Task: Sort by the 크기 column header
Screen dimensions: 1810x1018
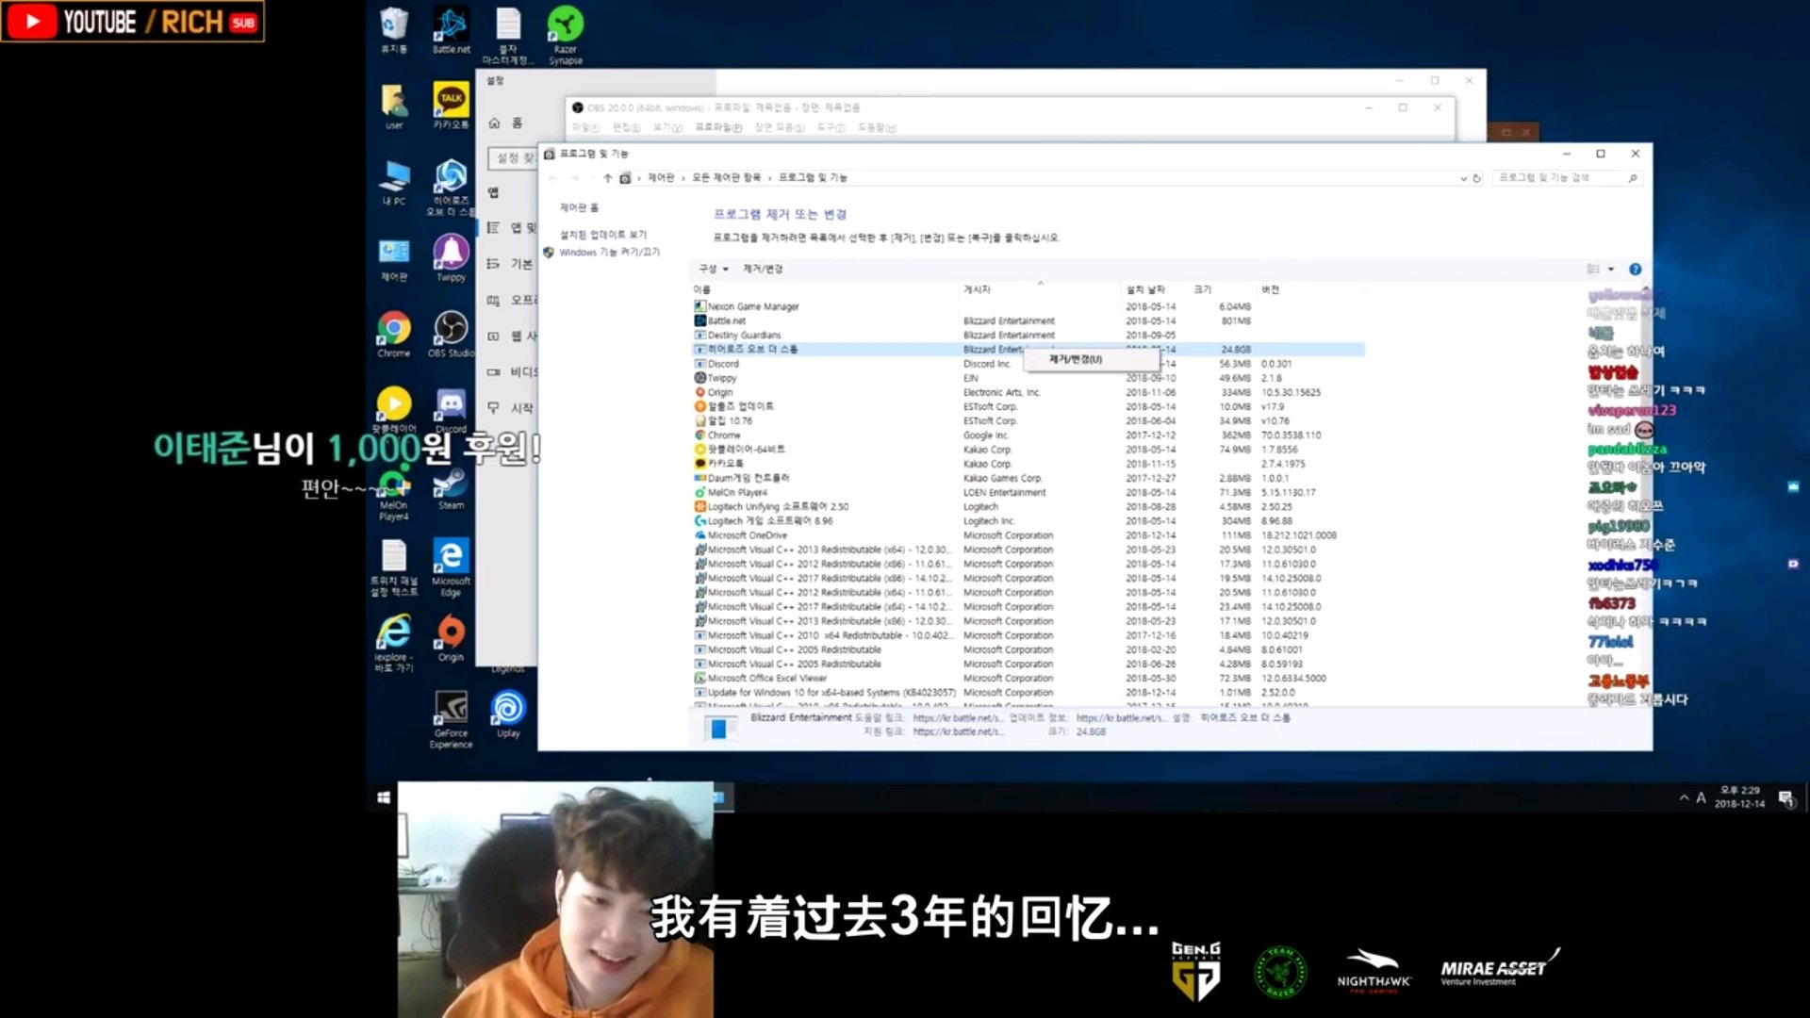Action: 1203,289
